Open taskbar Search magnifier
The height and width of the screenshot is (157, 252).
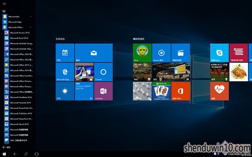click(x=26, y=154)
